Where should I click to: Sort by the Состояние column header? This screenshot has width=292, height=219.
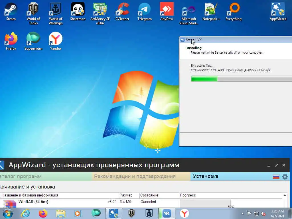tap(159, 195)
